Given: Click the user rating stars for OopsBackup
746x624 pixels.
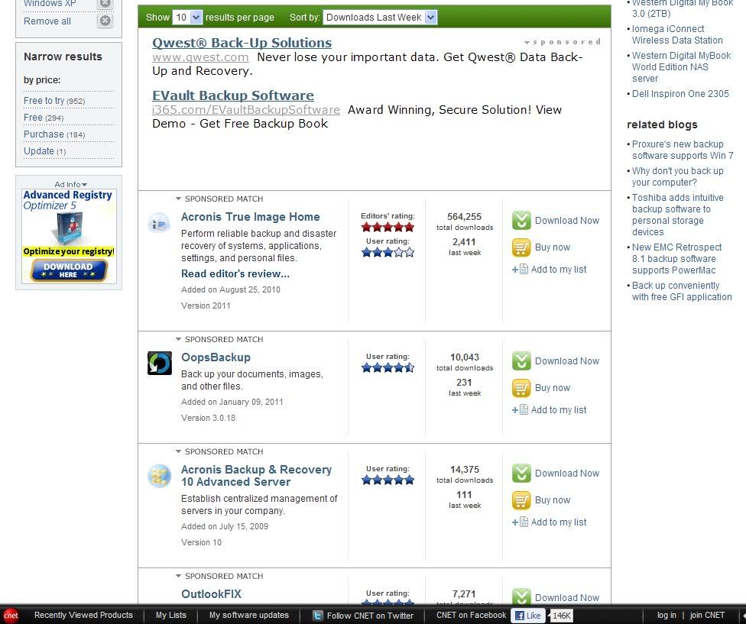Looking at the screenshot, I should [388, 367].
